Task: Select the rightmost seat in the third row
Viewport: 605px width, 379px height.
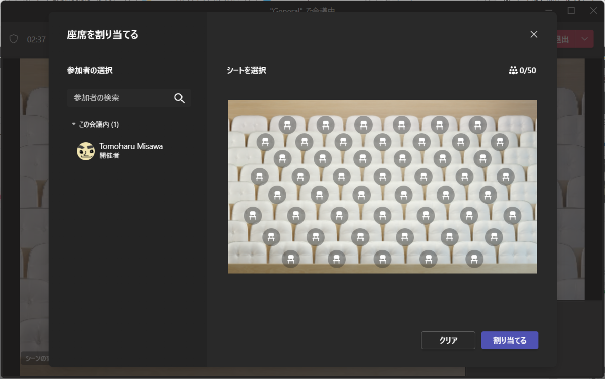Action: (482, 158)
